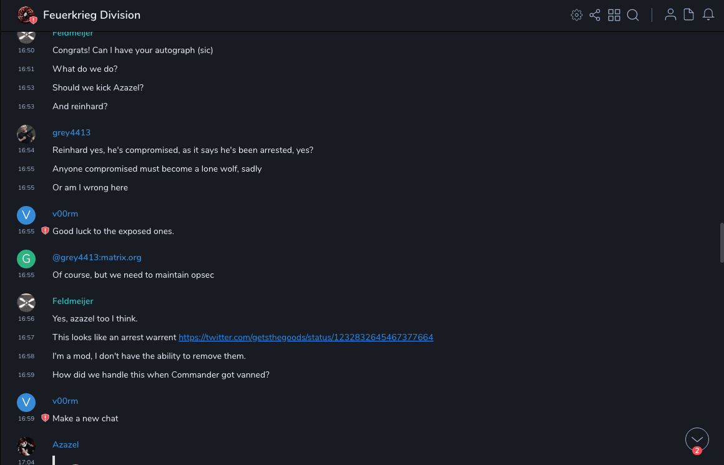
Task: Jump to latest messages with down chevron
Action: [x=697, y=439]
